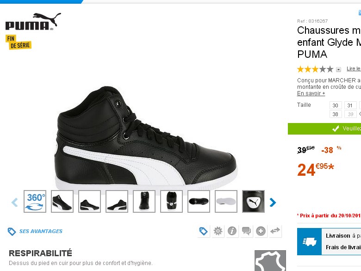
Task: Select the shoe sole thumbnail
Action: [x=226, y=201]
